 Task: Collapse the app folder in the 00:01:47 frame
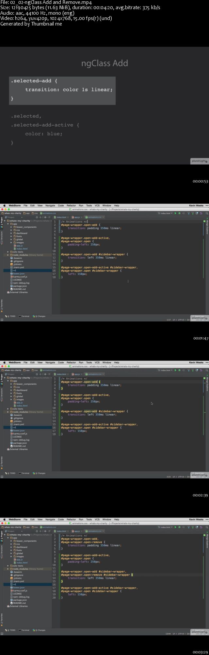coord(8,224)
